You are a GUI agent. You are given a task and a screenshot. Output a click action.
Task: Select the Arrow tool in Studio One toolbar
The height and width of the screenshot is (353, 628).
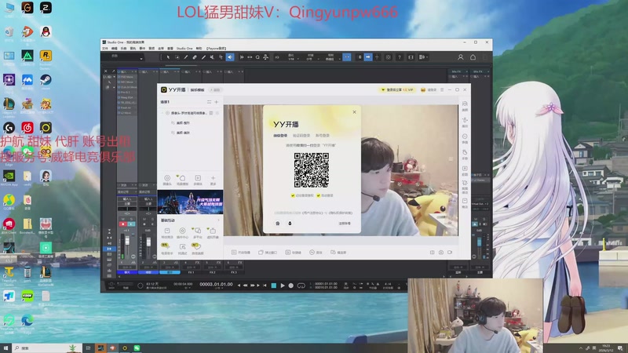point(168,57)
